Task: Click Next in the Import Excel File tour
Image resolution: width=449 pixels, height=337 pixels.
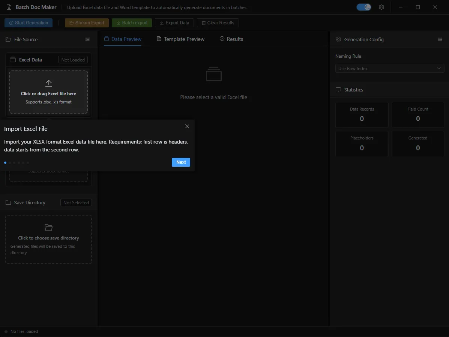Action: pyautogui.click(x=181, y=162)
